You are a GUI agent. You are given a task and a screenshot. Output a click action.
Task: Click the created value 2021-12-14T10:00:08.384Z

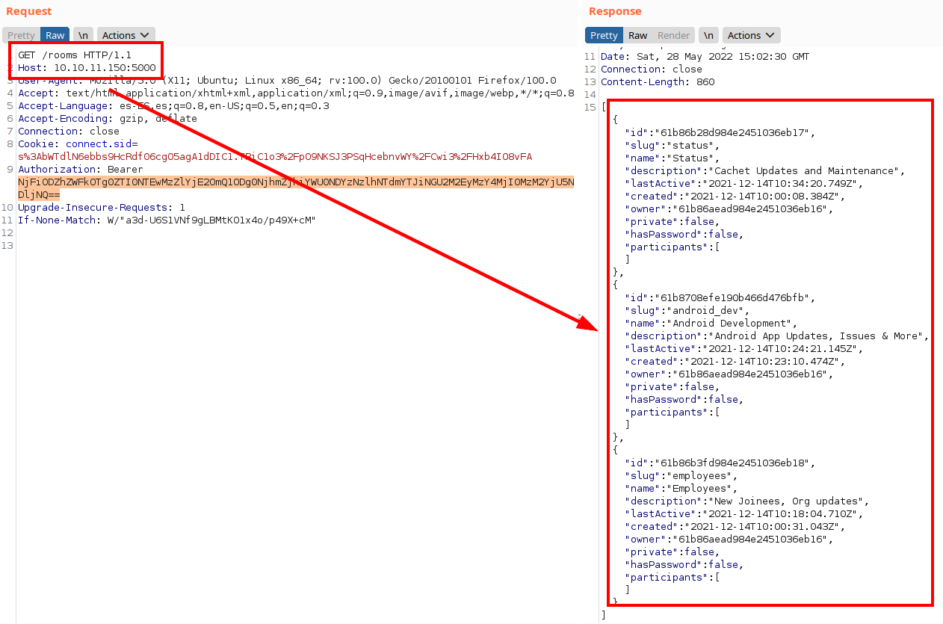762,197
